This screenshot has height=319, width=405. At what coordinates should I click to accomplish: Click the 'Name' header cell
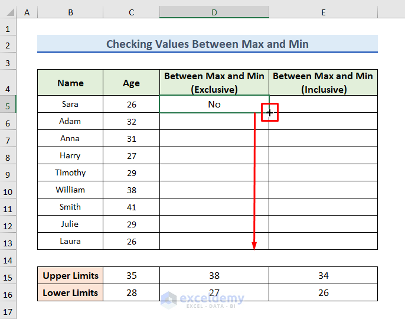70,83
